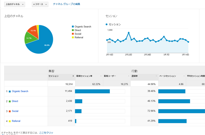The image size is (205, 135).
Task: Click the yellow Referral legend swatch
Action: (73, 37)
